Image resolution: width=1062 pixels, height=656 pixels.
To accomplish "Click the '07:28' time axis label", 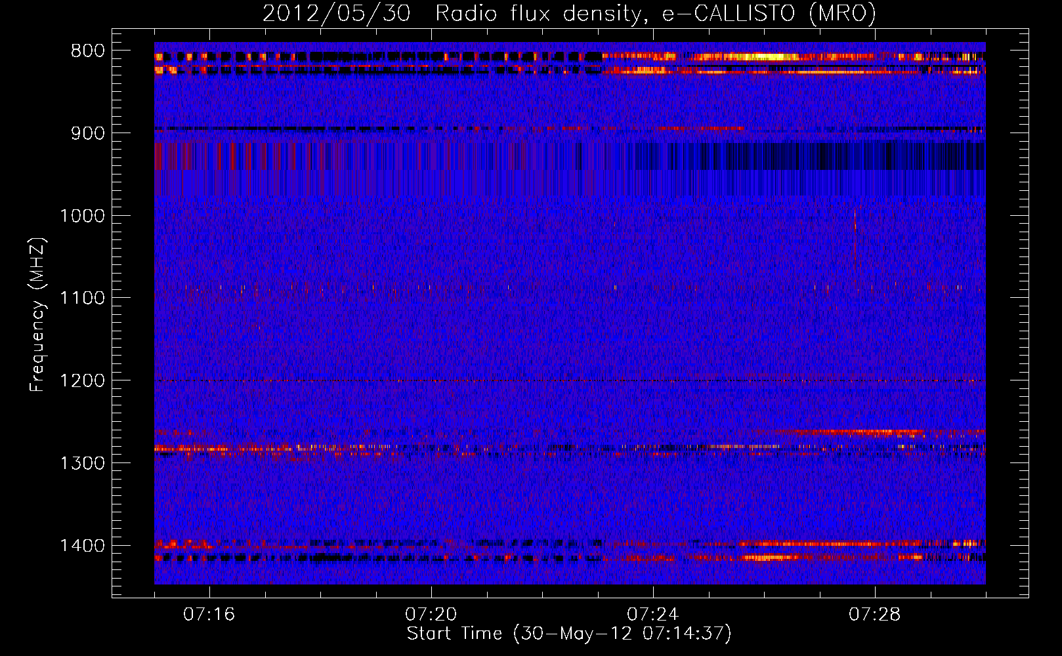I will tap(874, 615).
